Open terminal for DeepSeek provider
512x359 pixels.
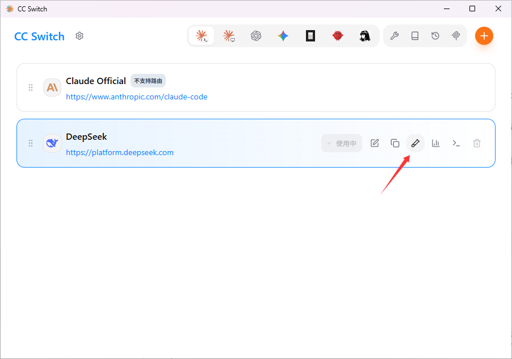pyautogui.click(x=456, y=143)
